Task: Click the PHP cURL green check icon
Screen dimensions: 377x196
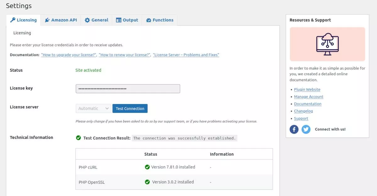Action: click(x=147, y=167)
